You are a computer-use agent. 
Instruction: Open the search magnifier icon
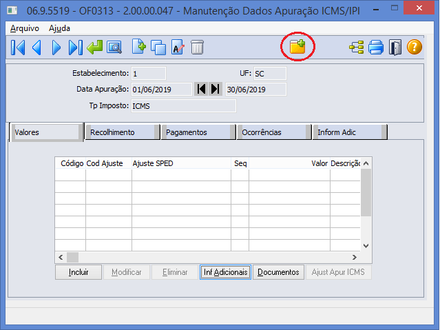[114, 47]
